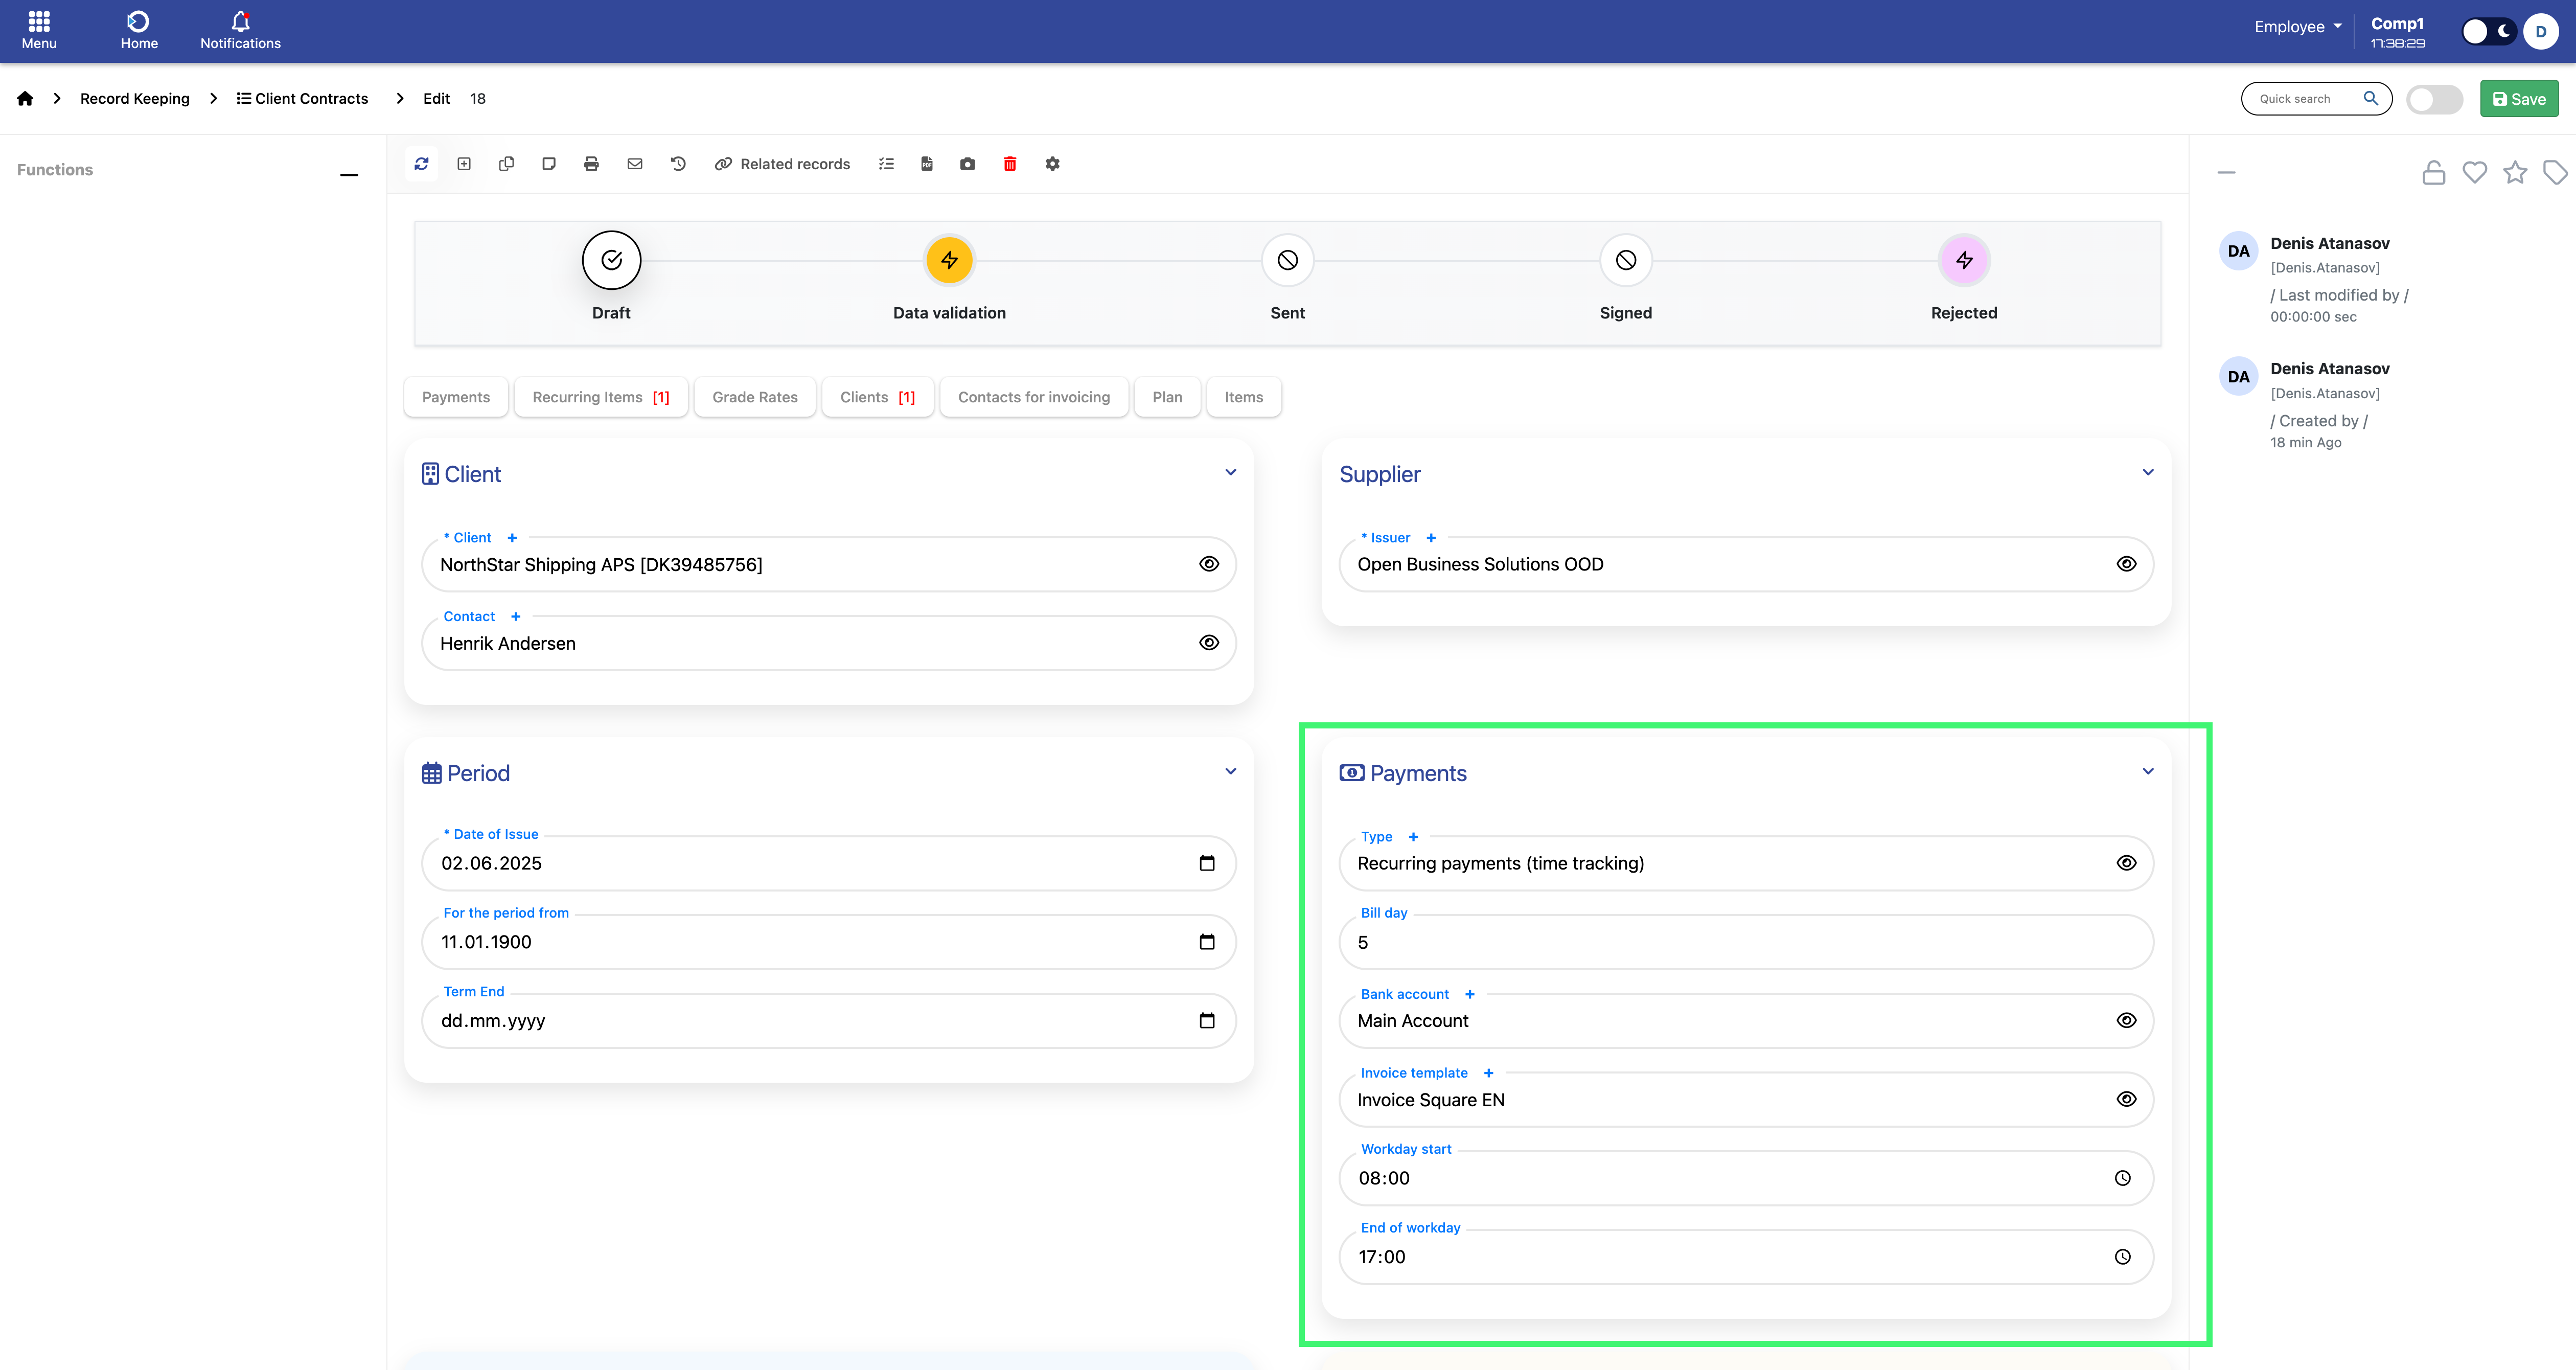Switch to Clients tab
The height and width of the screenshot is (1370, 2576).
[878, 397]
